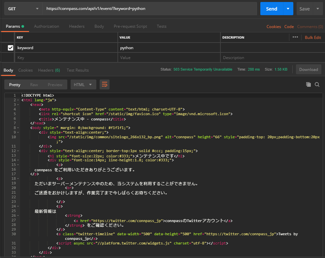Collapse the html tag on line 2
This screenshot has height=258, width=325.
tap(18, 100)
